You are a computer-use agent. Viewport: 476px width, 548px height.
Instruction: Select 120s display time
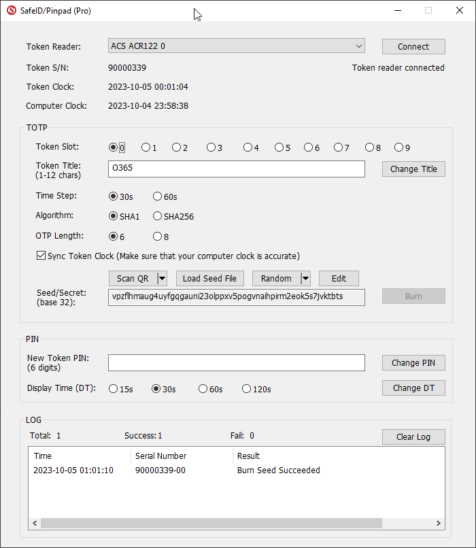246,389
